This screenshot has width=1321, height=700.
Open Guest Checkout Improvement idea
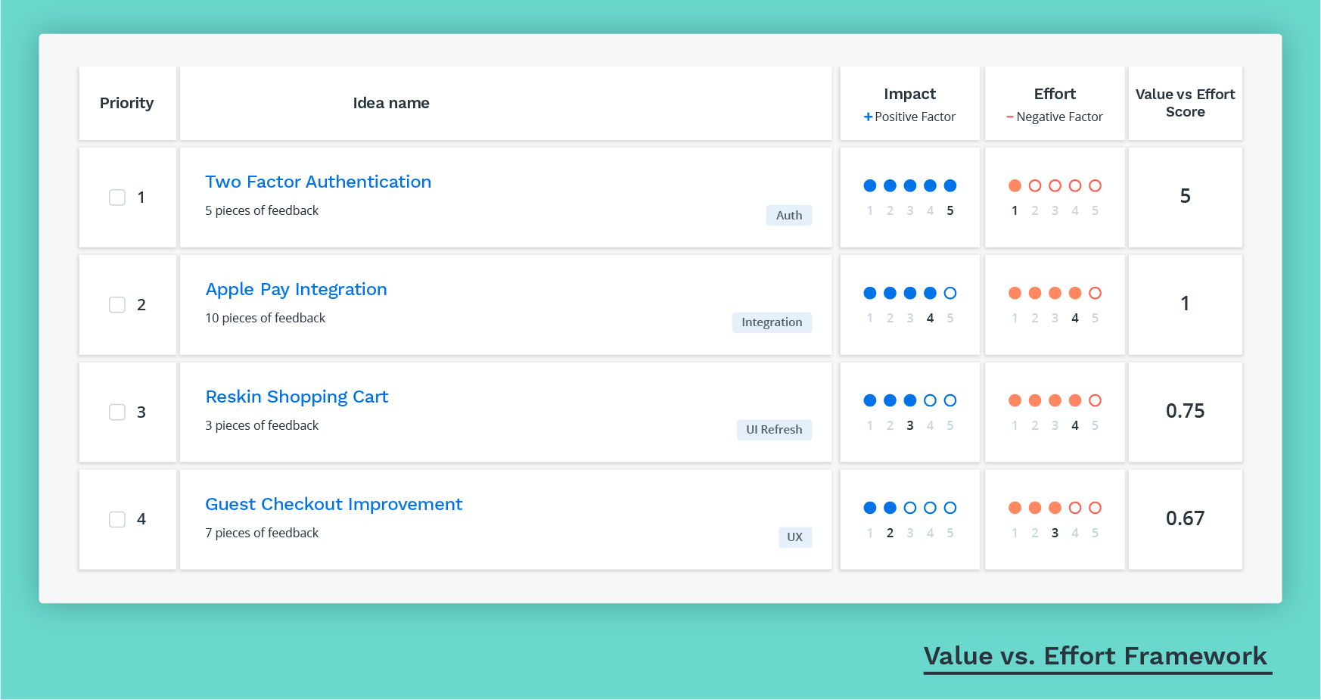334,504
